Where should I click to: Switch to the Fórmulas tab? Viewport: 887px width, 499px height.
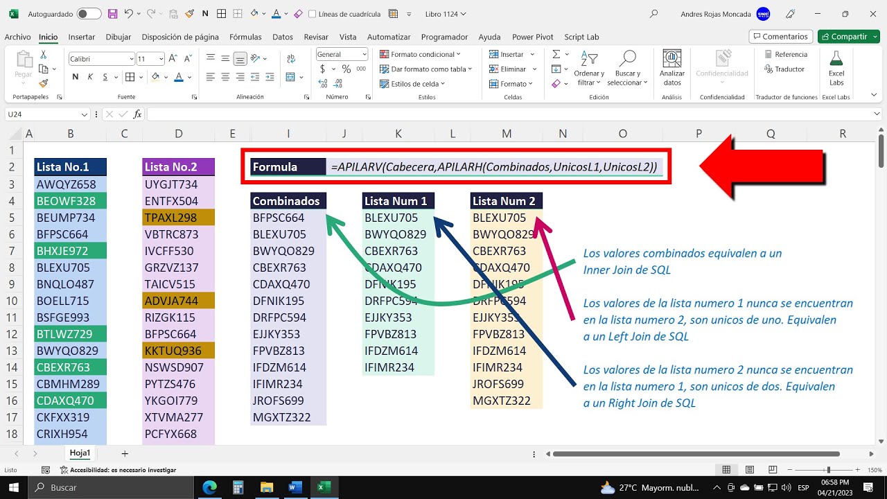[x=245, y=37]
